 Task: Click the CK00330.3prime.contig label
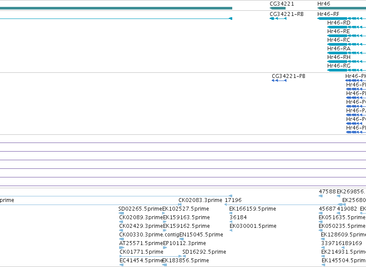149,235
